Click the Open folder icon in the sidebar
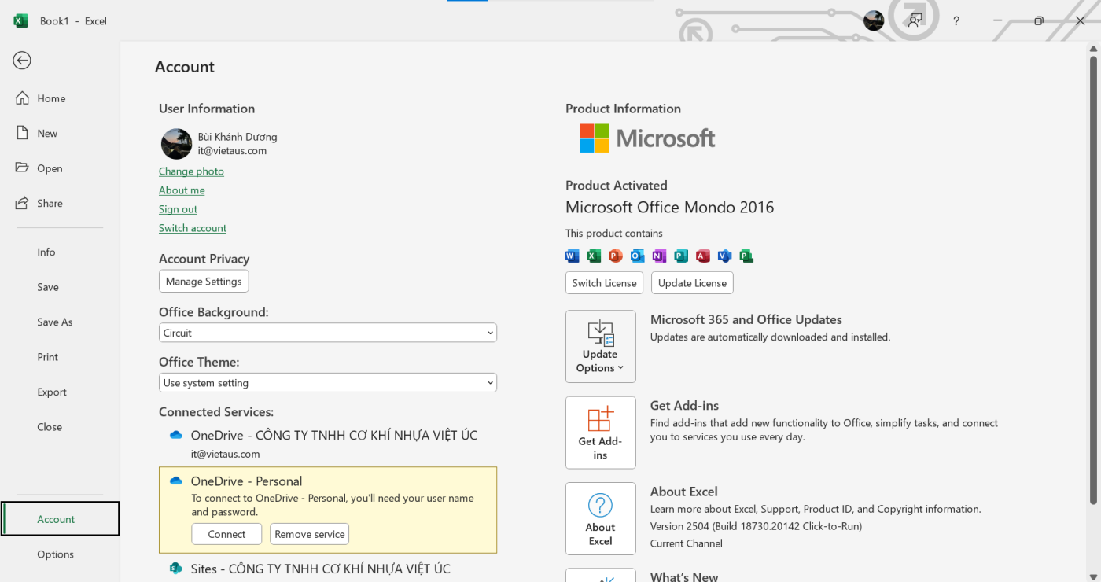 [22, 168]
